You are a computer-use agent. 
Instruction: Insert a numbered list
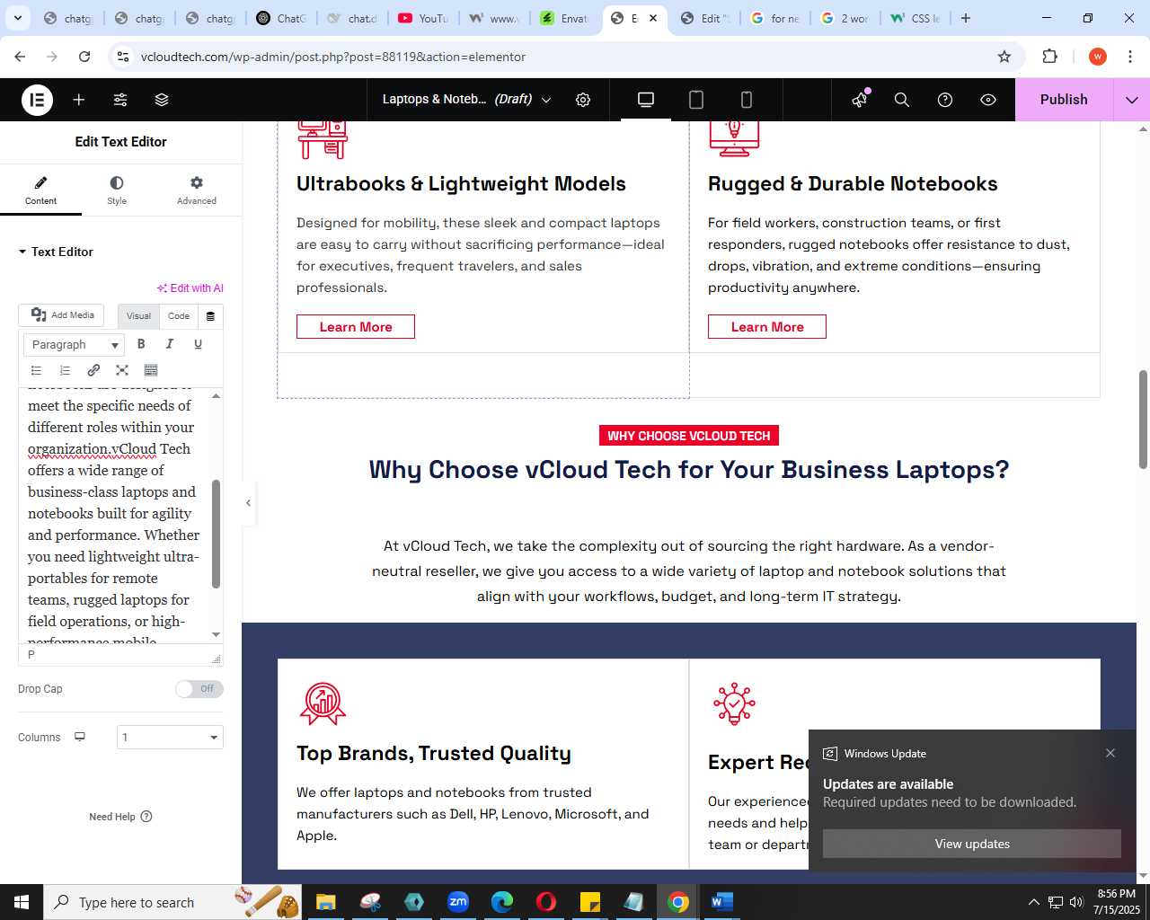(x=65, y=370)
